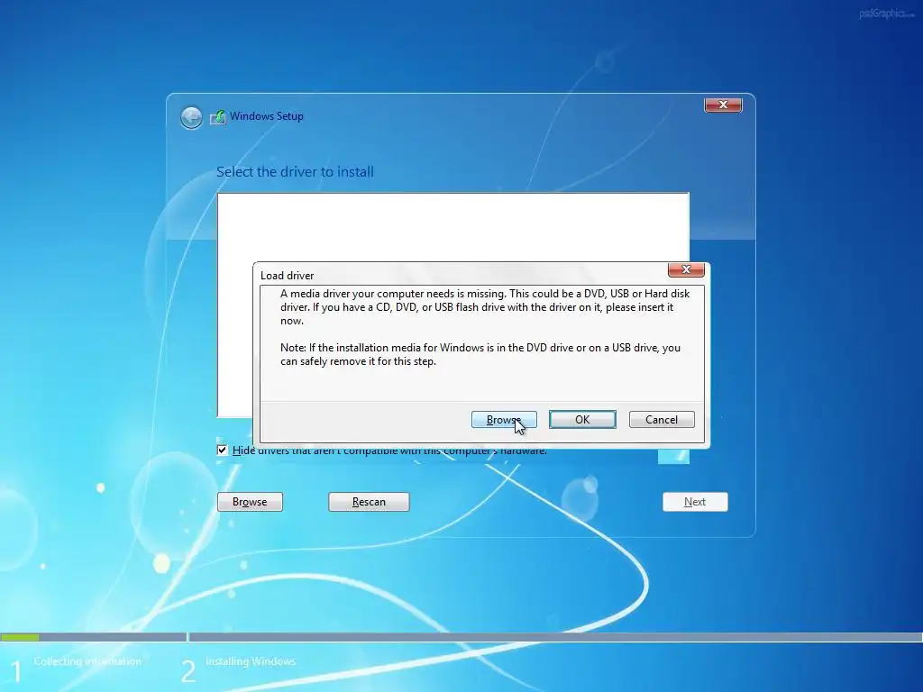923x692 pixels.
Task: Click the 'A media driver your computer needs' message
Action: point(485,307)
